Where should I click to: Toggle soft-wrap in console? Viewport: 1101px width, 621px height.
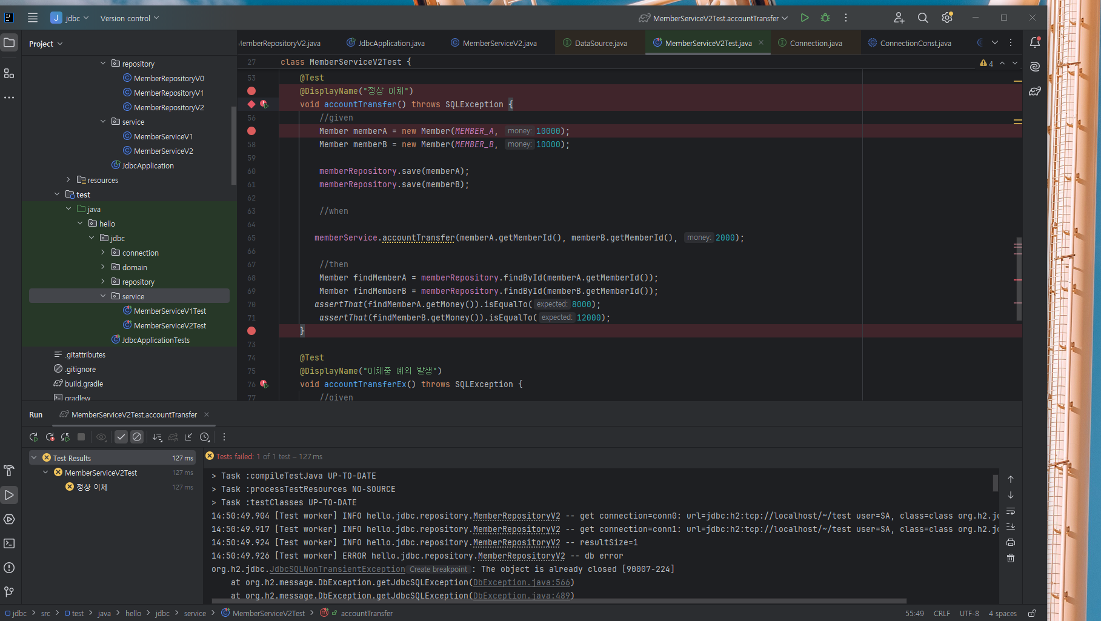point(1011,511)
